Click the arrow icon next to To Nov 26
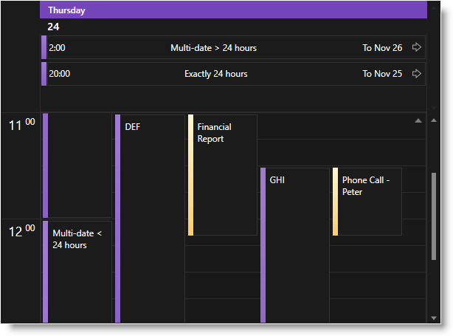This screenshot has height=336, width=453. 417,48
